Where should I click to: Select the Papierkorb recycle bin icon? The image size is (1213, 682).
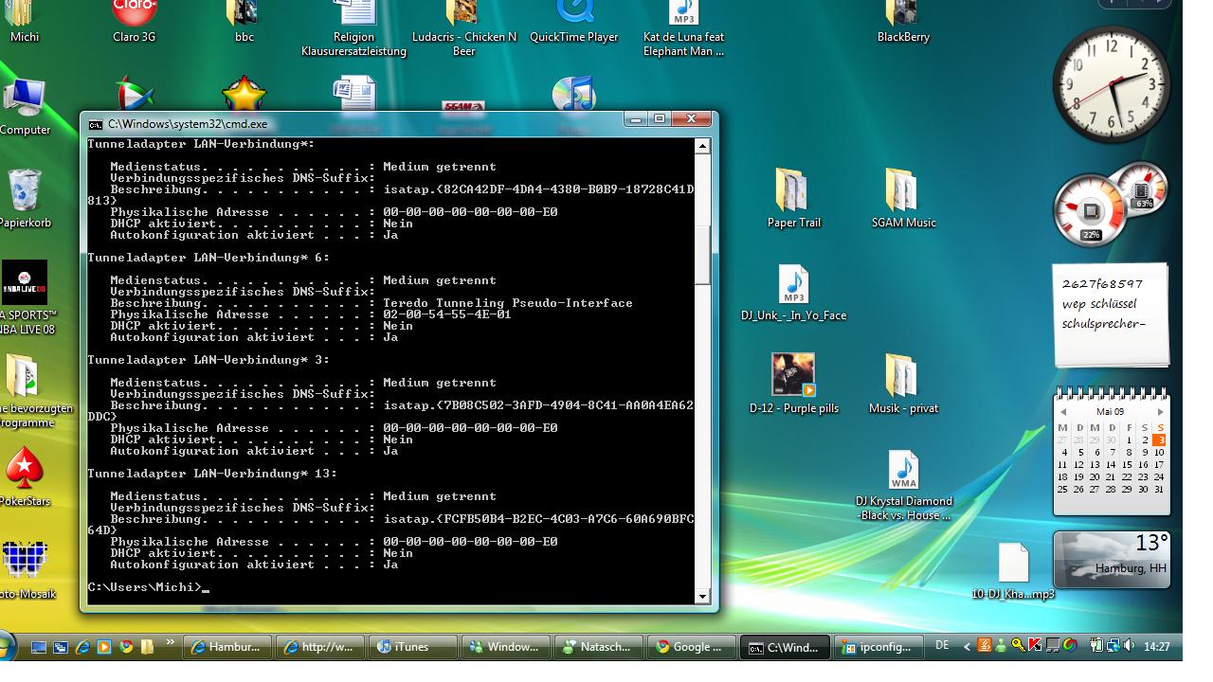point(26,199)
